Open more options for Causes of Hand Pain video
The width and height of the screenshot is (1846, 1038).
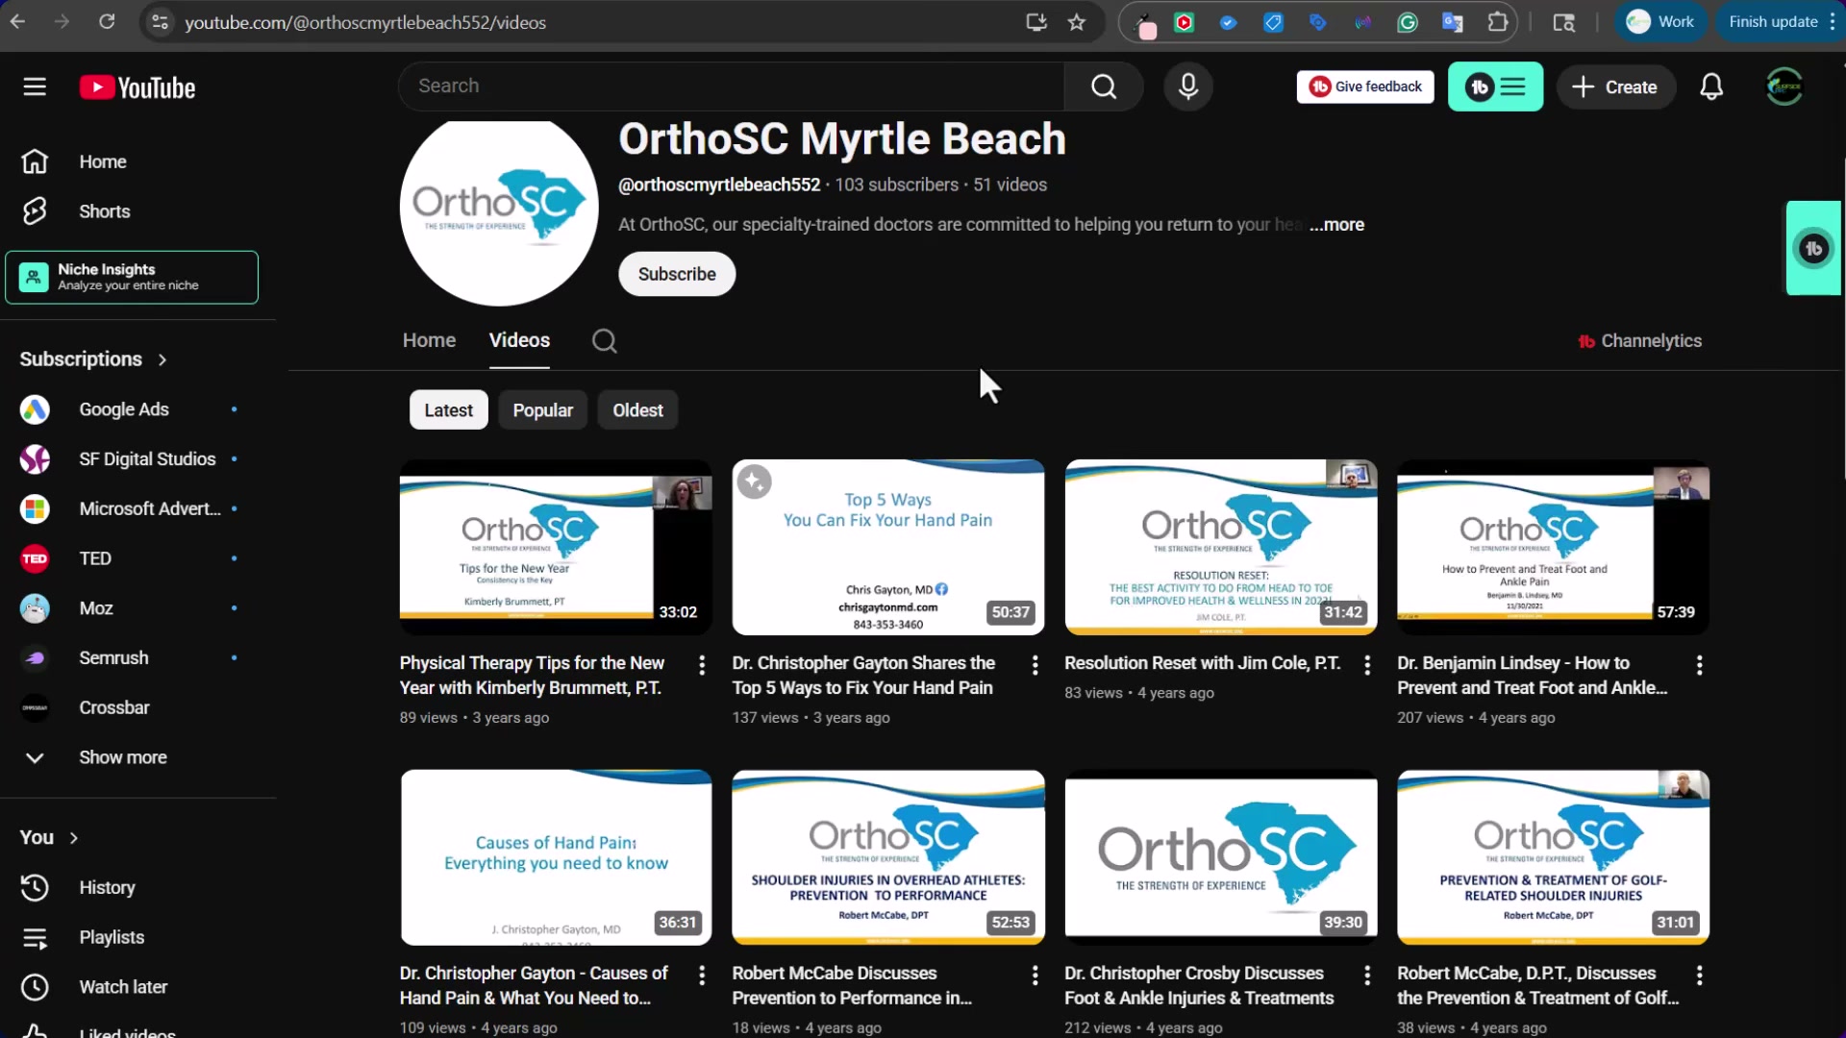click(x=702, y=976)
